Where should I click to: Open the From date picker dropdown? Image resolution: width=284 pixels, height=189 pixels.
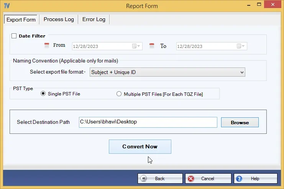(136, 46)
